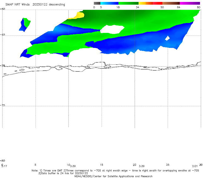Click the green segment of the wind color bar

pos(128,3)
